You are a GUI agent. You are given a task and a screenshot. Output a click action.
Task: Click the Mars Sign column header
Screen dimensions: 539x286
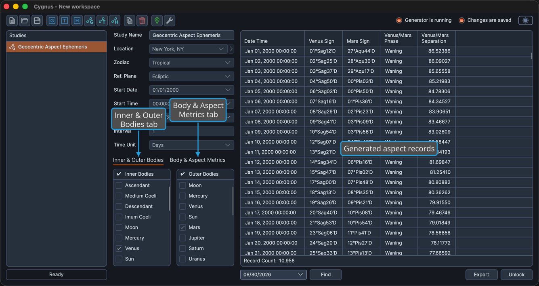click(x=361, y=38)
